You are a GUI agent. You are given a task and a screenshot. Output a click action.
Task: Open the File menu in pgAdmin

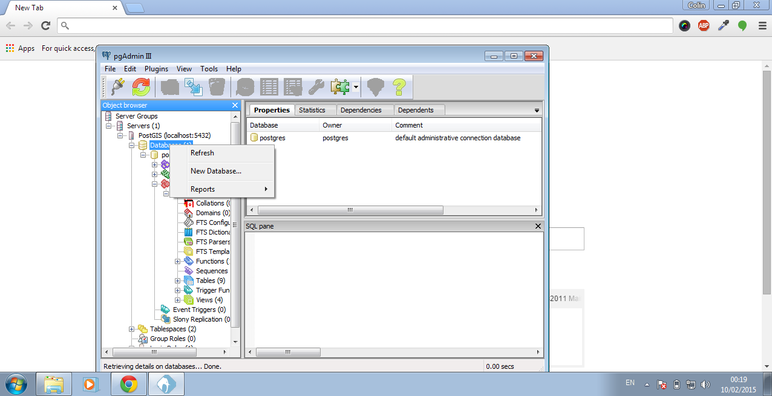110,69
